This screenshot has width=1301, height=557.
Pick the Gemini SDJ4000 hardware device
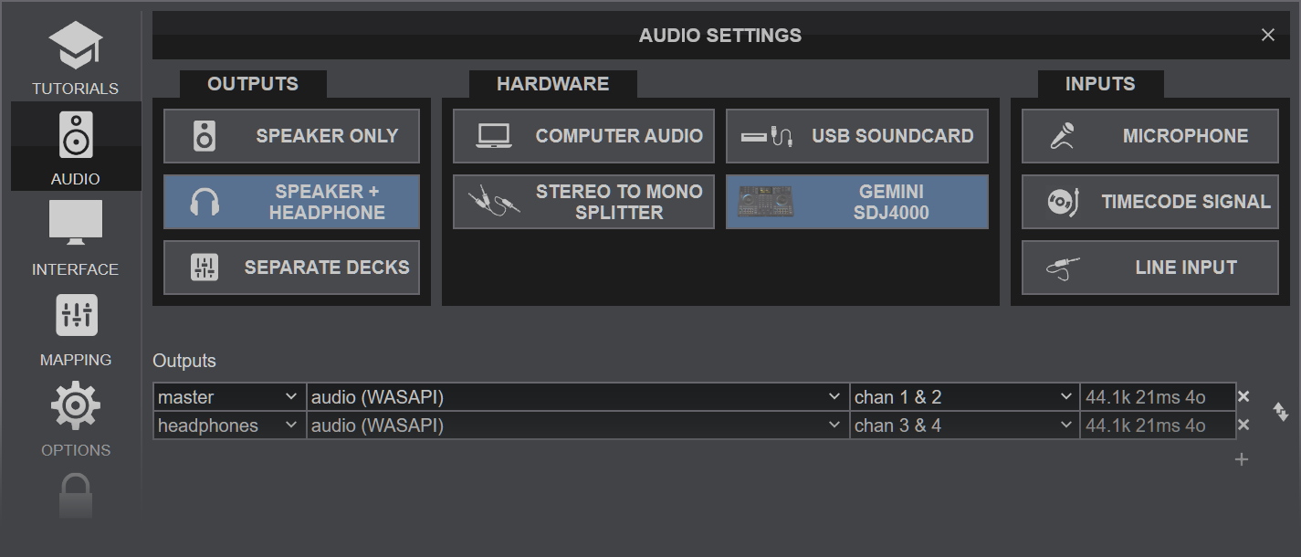856,202
